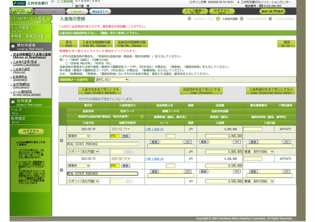Open first row 貿易外 purpose dropdown
The width and height of the screenshot is (315, 222).
click(78, 136)
